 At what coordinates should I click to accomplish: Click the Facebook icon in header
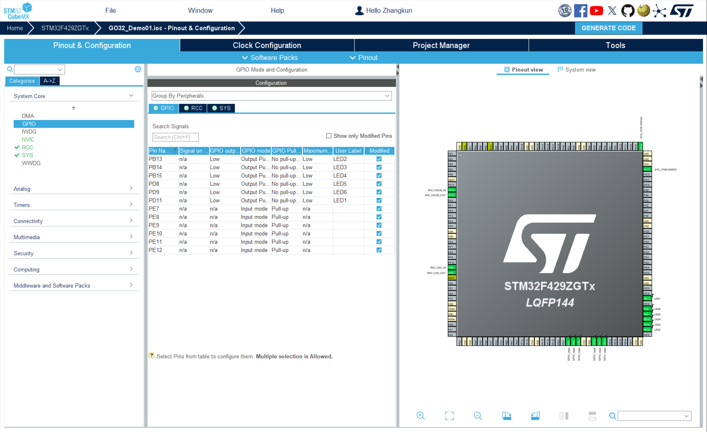[x=581, y=10]
